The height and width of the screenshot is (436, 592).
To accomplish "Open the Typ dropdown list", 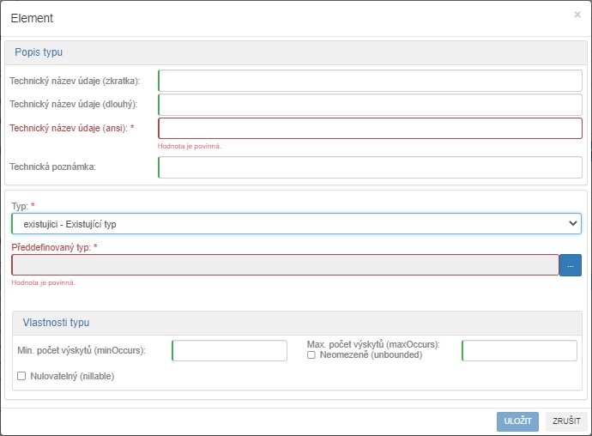I will coord(296,224).
